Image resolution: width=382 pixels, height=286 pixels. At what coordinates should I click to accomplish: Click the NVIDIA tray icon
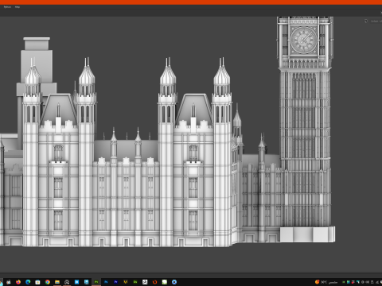[x=344, y=282]
